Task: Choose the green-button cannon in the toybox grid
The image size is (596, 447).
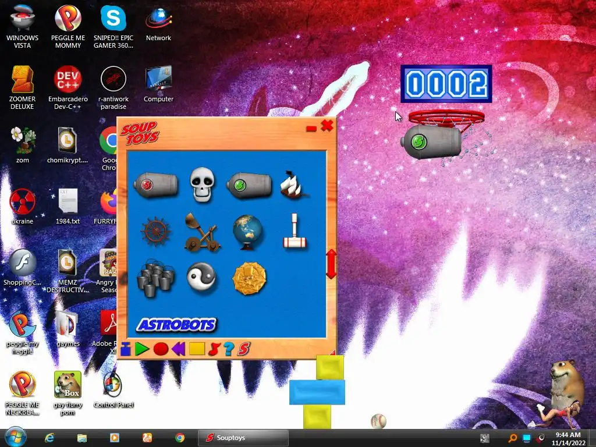Action: click(x=249, y=185)
